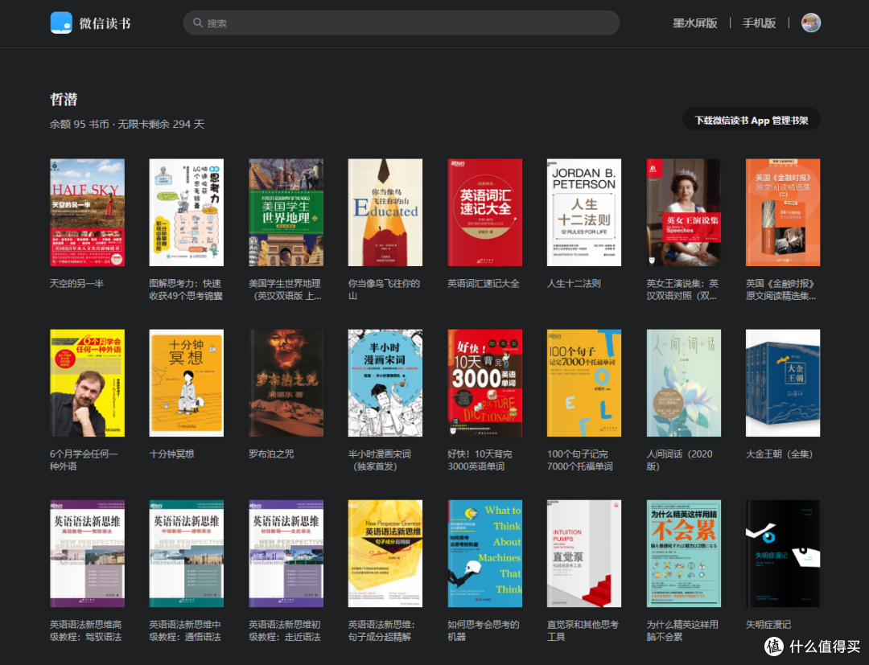Open the 人生十二法则 book cover
The height and width of the screenshot is (665, 869).
point(584,212)
